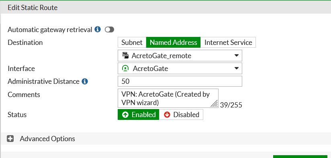Image resolution: width=331 pixels, height=158 pixels.
Task: Click the Administrative Distance label
Action: (x=44, y=81)
